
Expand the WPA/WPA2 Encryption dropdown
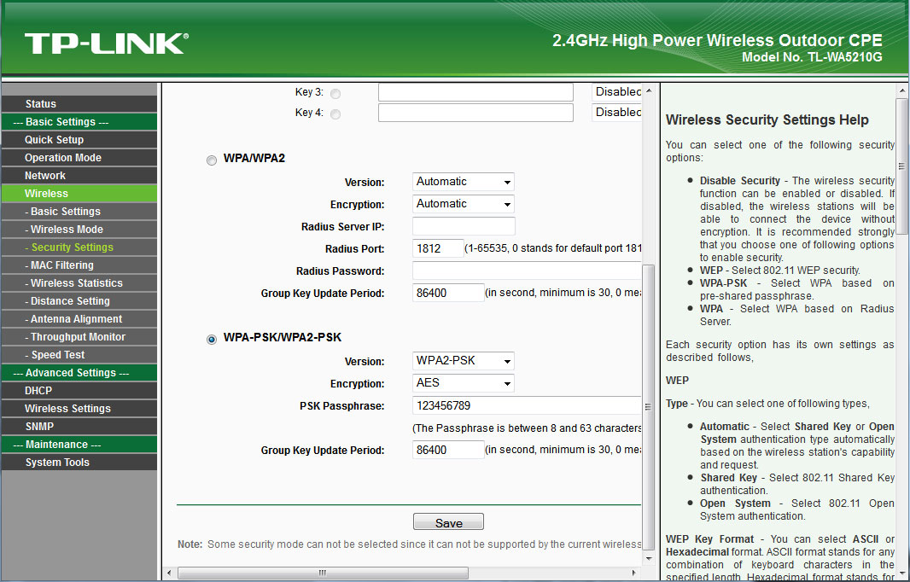click(x=464, y=204)
